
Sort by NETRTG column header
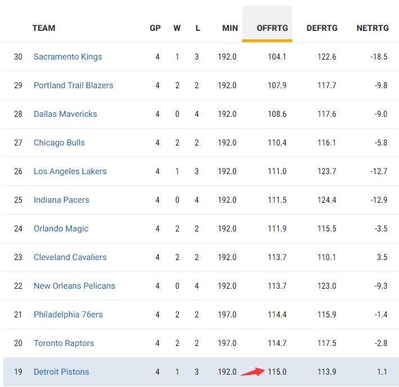(373, 28)
